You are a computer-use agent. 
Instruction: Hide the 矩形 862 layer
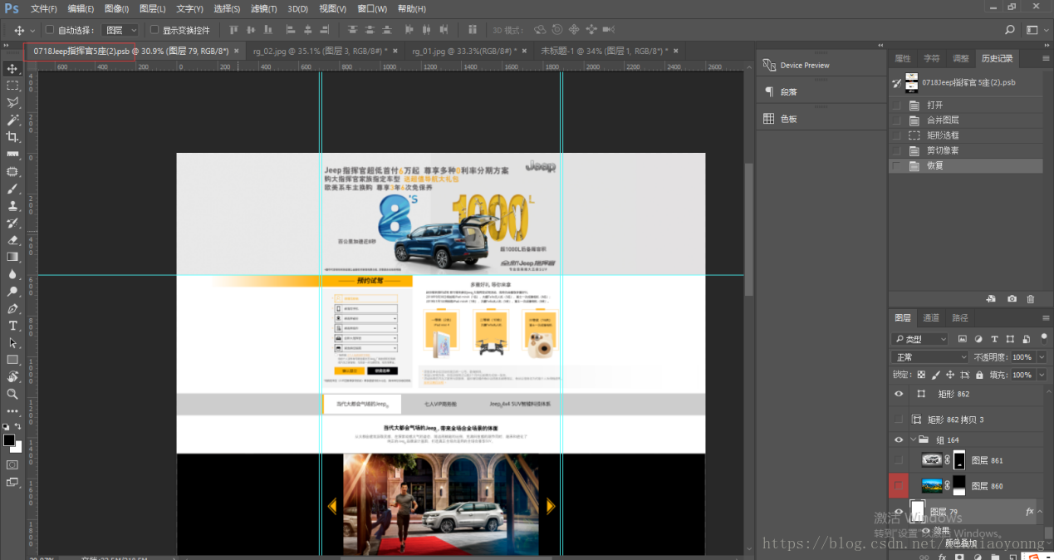[898, 395]
